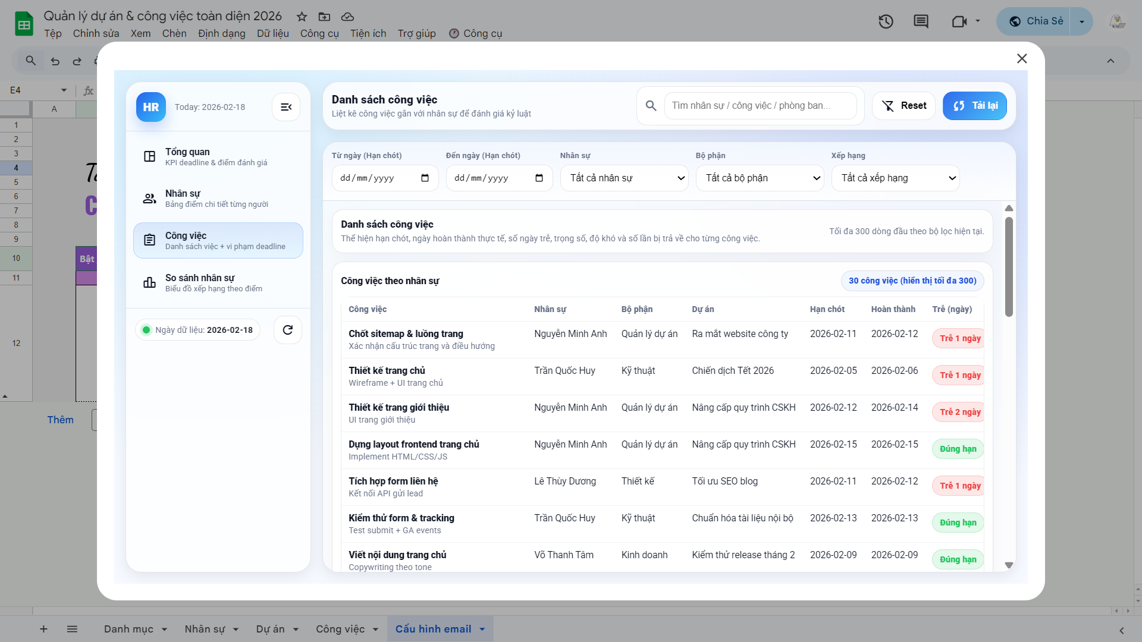Open the Tất cả xếp hạng dropdown

(x=895, y=178)
